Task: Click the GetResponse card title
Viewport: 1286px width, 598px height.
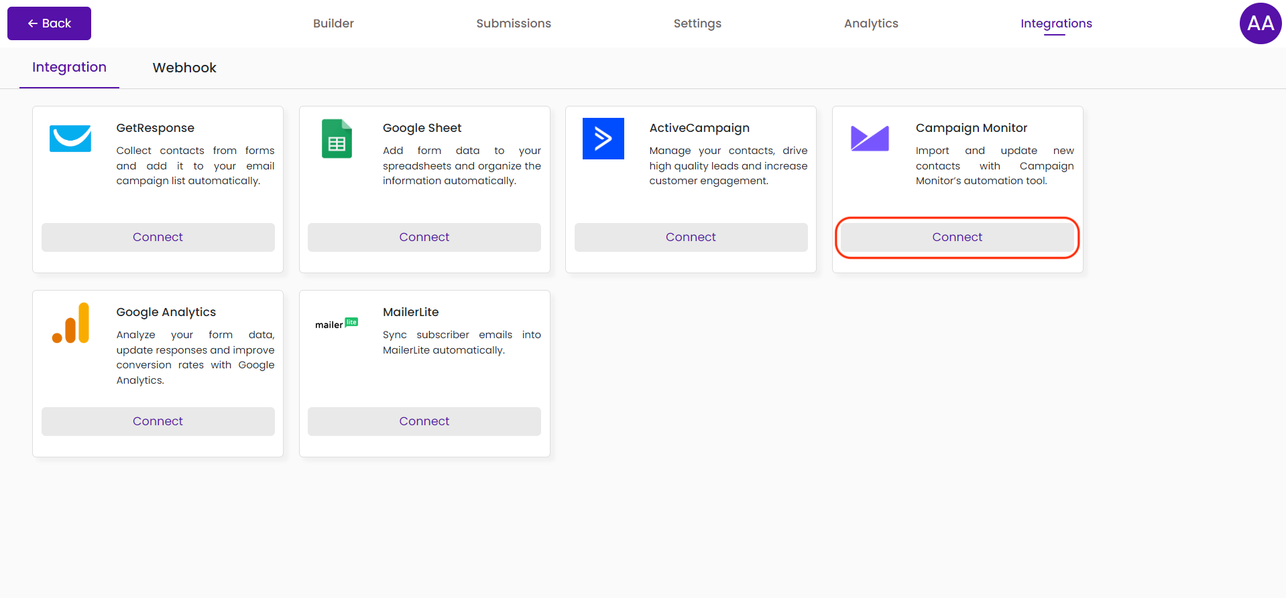Action: click(156, 128)
